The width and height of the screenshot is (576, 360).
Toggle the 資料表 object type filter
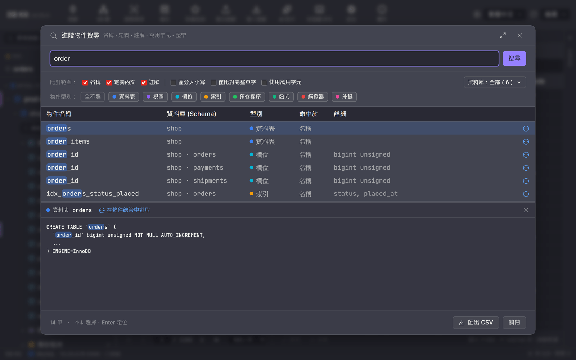(124, 97)
